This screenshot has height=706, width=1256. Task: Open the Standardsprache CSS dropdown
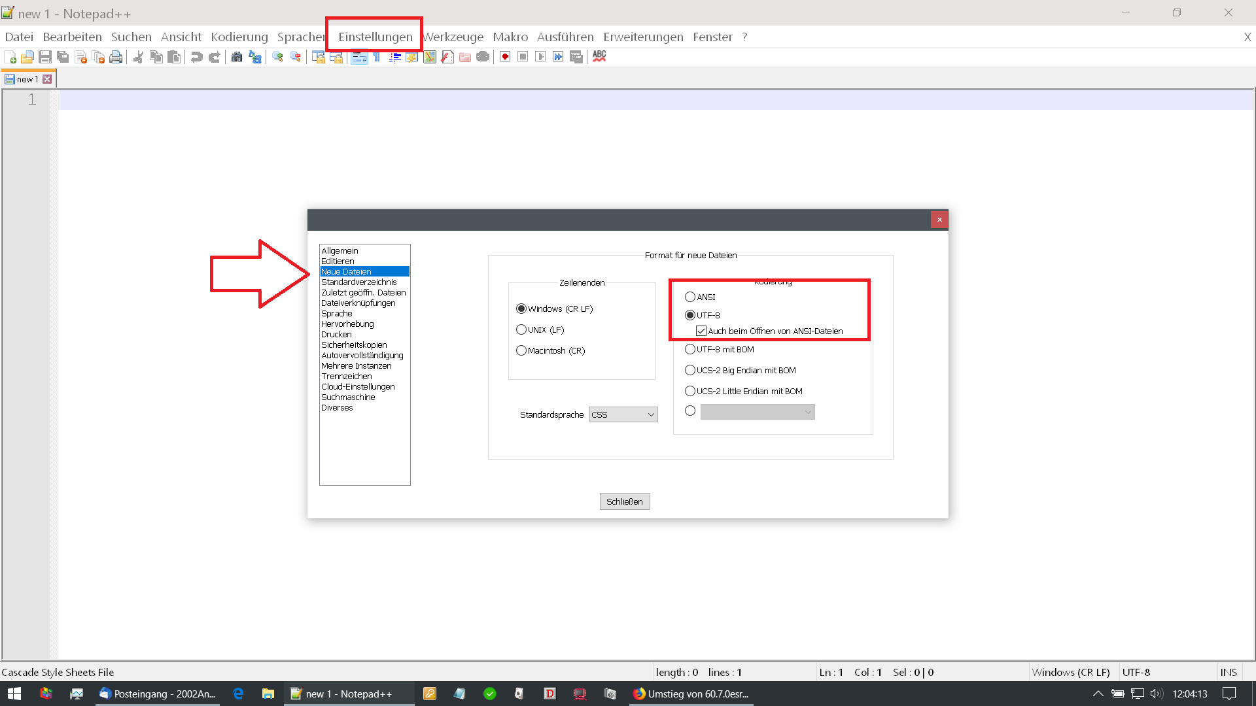(x=623, y=414)
